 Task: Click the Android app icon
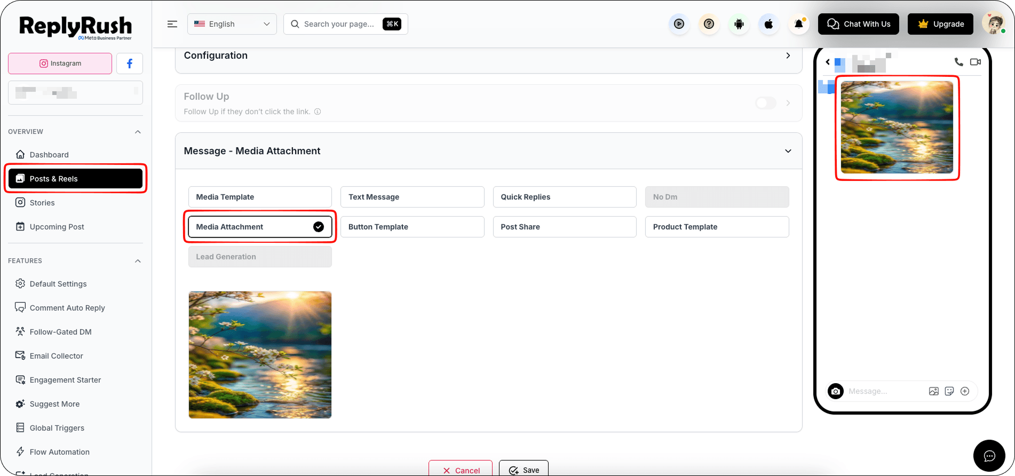pyautogui.click(x=739, y=24)
